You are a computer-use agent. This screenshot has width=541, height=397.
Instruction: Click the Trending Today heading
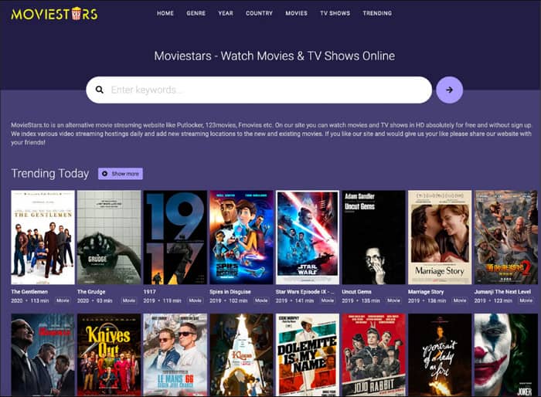[x=50, y=174]
